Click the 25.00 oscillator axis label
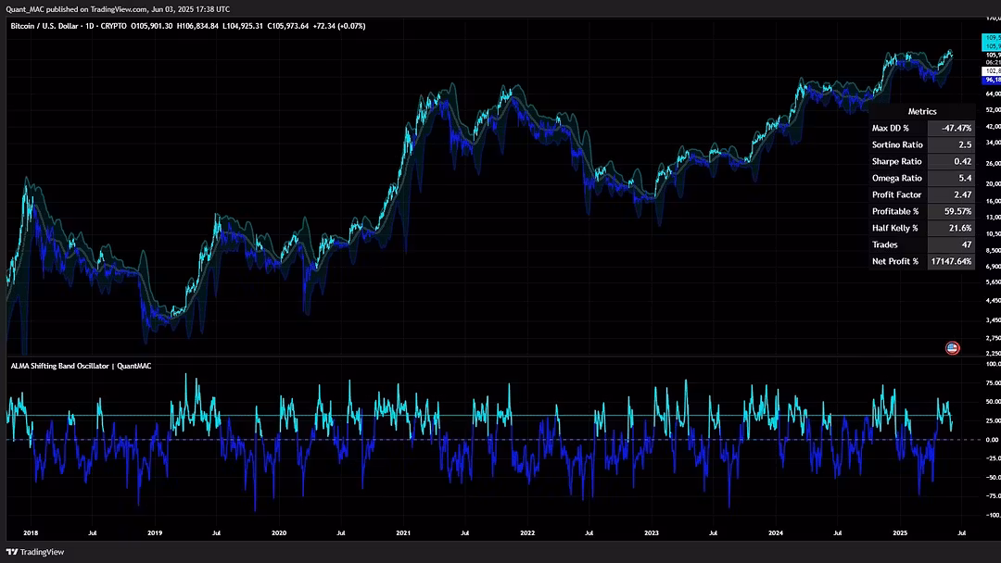 tap(993, 420)
